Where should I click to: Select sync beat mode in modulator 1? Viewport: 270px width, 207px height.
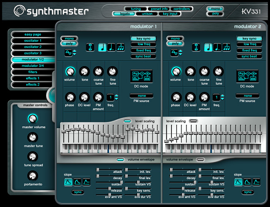[144, 56]
